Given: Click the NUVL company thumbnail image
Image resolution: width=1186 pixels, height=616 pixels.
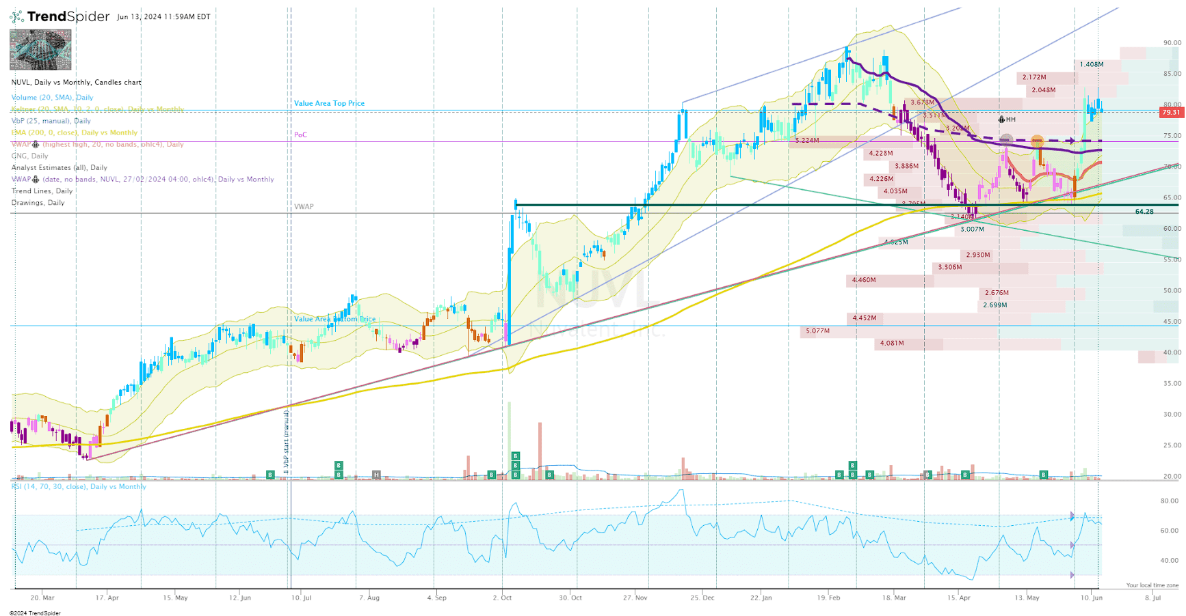Looking at the screenshot, I should tap(39, 49).
